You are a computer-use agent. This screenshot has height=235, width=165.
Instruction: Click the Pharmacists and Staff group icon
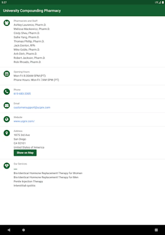[x=7, y=23]
